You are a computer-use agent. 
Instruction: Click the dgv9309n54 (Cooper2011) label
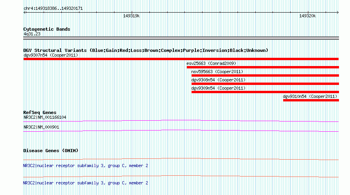point(218,88)
